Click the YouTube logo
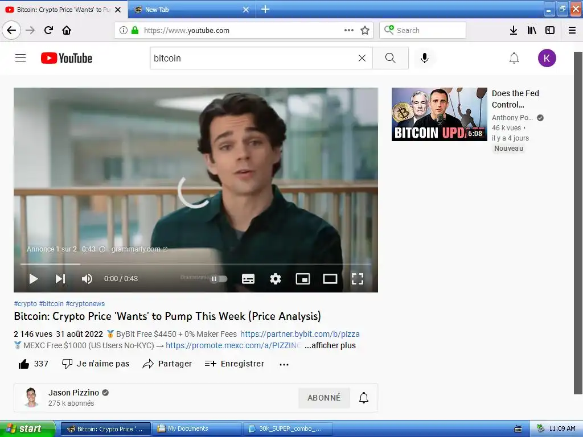This screenshot has height=437, width=583. (x=67, y=58)
